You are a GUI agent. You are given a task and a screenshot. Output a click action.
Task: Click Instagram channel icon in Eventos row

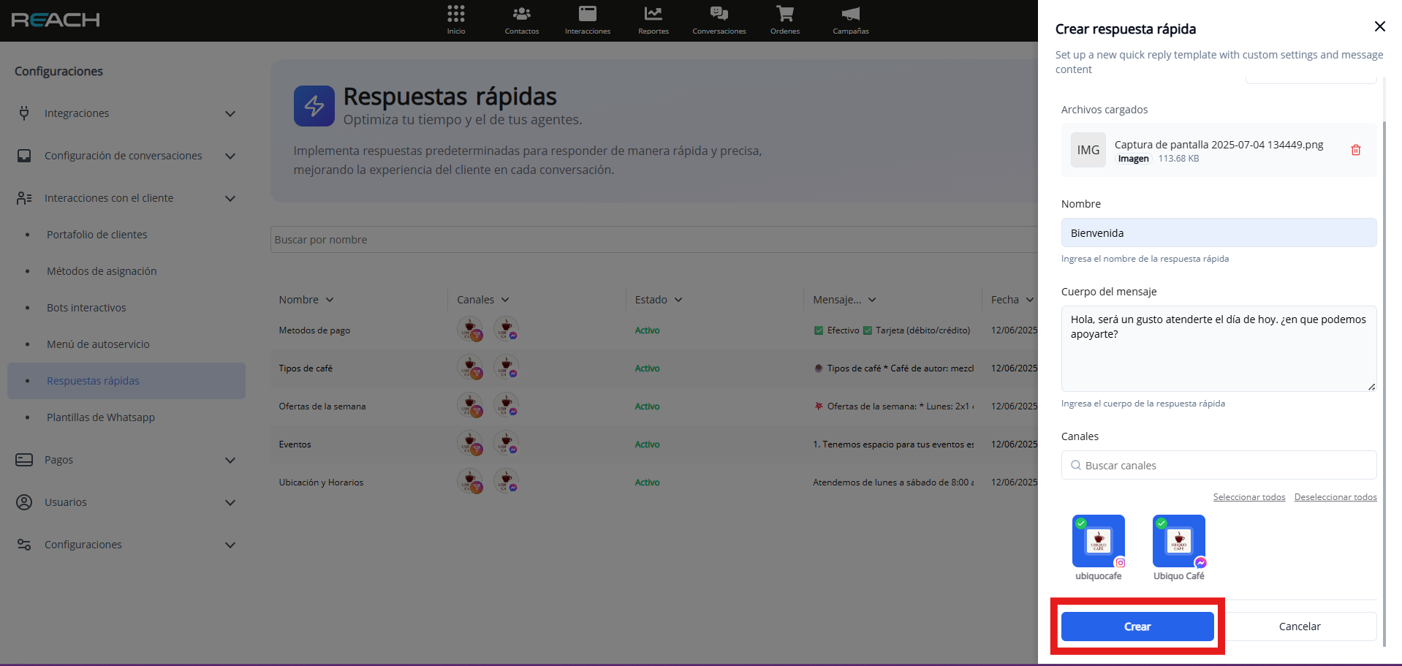[470, 444]
